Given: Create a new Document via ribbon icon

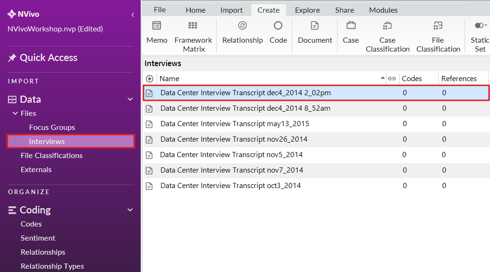Looking at the screenshot, I should [x=315, y=26].
